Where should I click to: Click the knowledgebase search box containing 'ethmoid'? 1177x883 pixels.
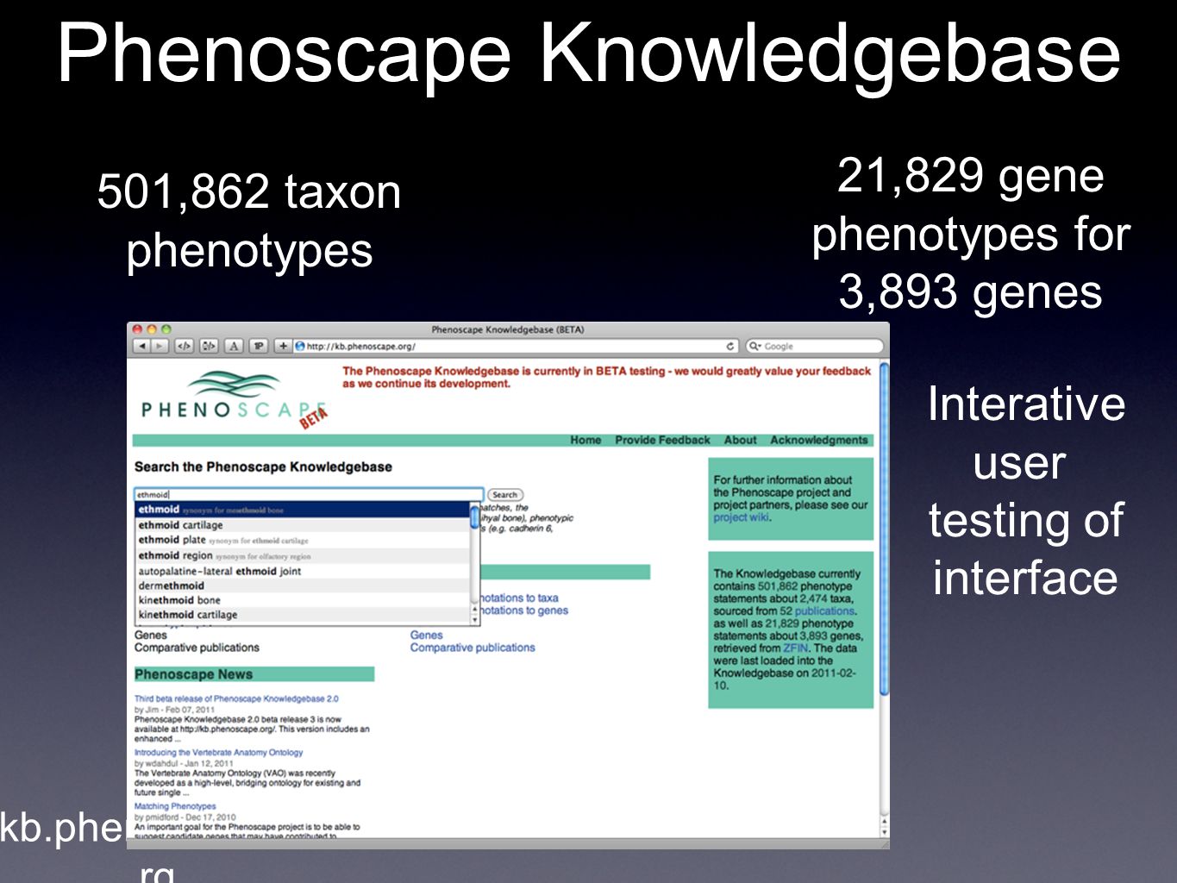click(309, 494)
